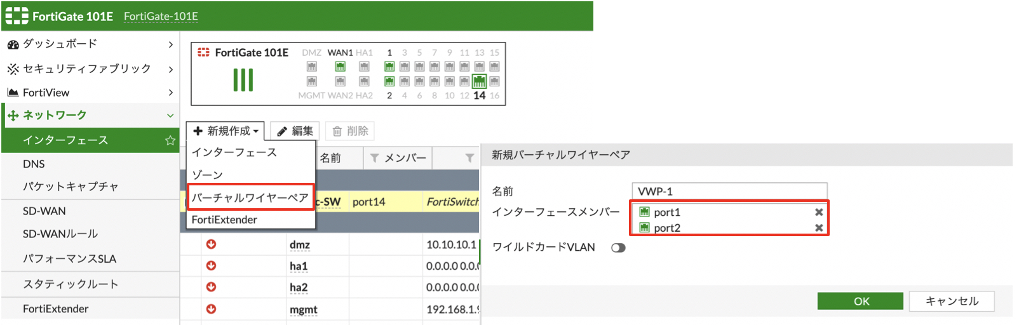The width and height of the screenshot is (1019, 325).
Task: Open FortiExtender sidebar page
Action: (56, 308)
